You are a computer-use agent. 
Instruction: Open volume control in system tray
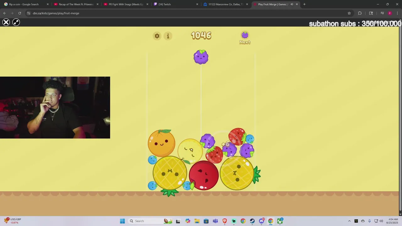(x=381, y=221)
